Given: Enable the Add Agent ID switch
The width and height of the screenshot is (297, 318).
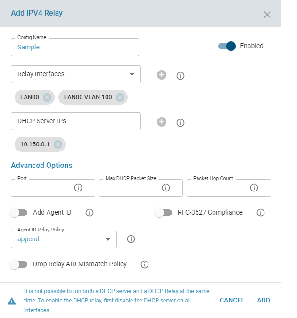Looking at the screenshot, I should tap(19, 213).
